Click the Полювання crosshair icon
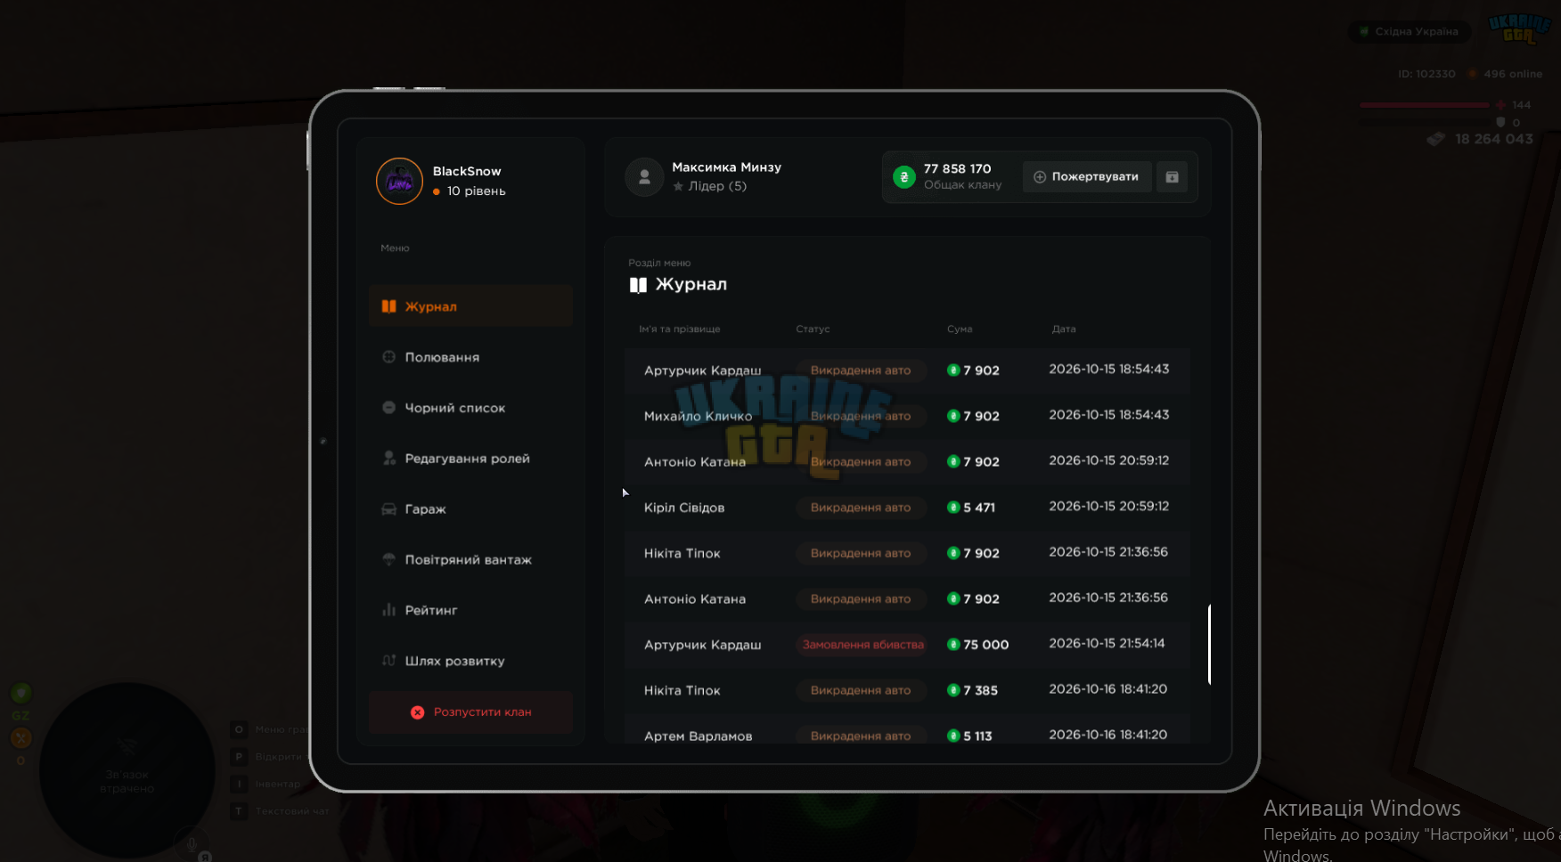 (x=388, y=357)
